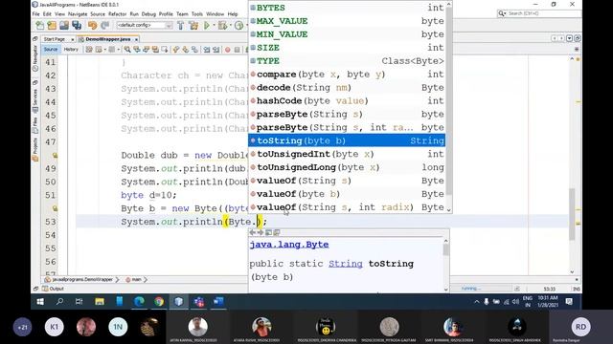613x344 pixels.
Task: Open the Windows Start menu
Action: (x=40, y=302)
